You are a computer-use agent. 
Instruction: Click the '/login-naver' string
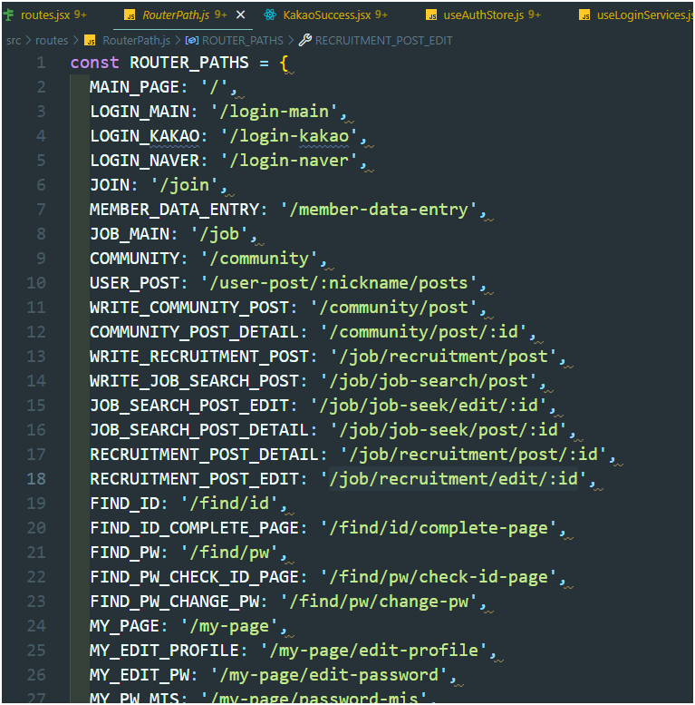(x=289, y=160)
